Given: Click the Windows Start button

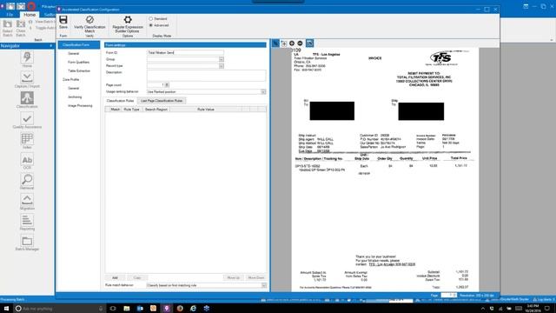Looking at the screenshot, I should 6,309.
